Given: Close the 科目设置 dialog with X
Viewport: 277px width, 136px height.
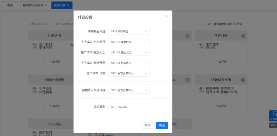Looking at the screenshot, I should click(166, 16).
